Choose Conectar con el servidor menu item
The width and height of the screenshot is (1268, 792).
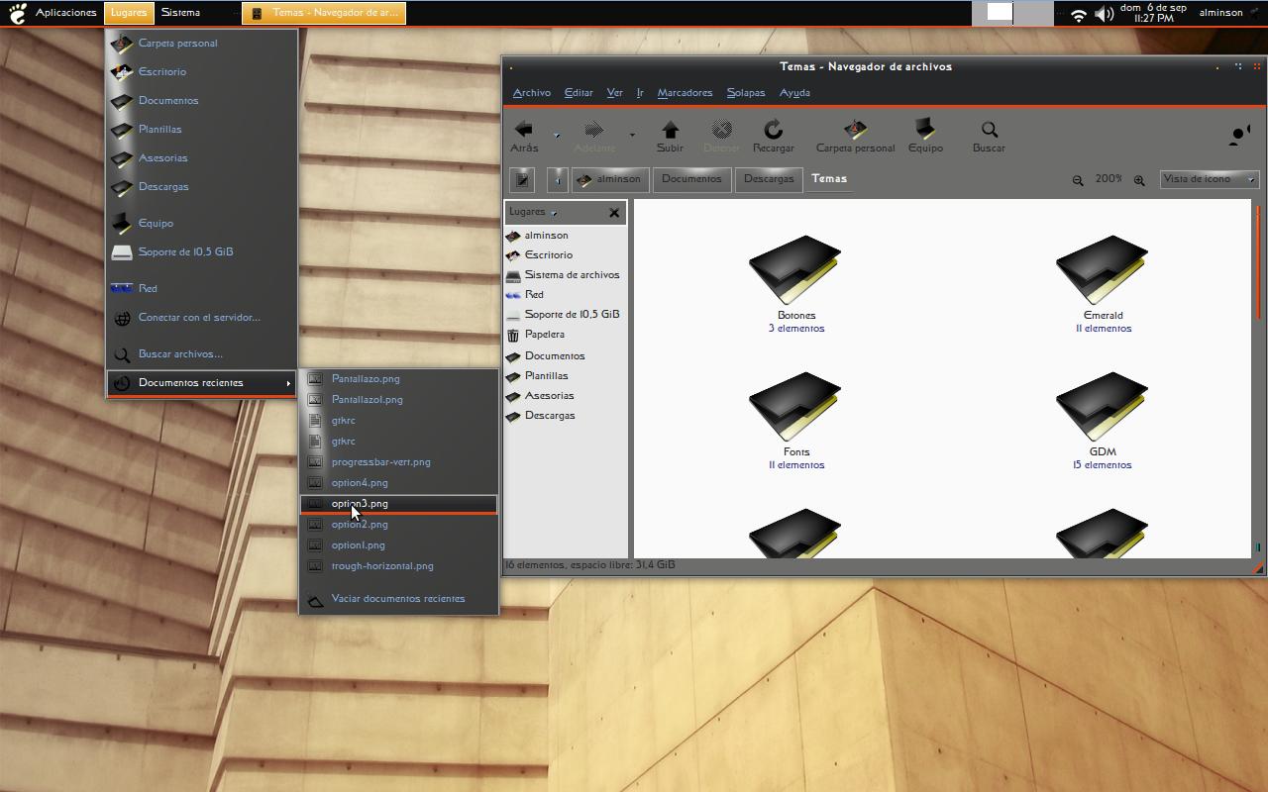pyautogui.click(x=202, y=318)
